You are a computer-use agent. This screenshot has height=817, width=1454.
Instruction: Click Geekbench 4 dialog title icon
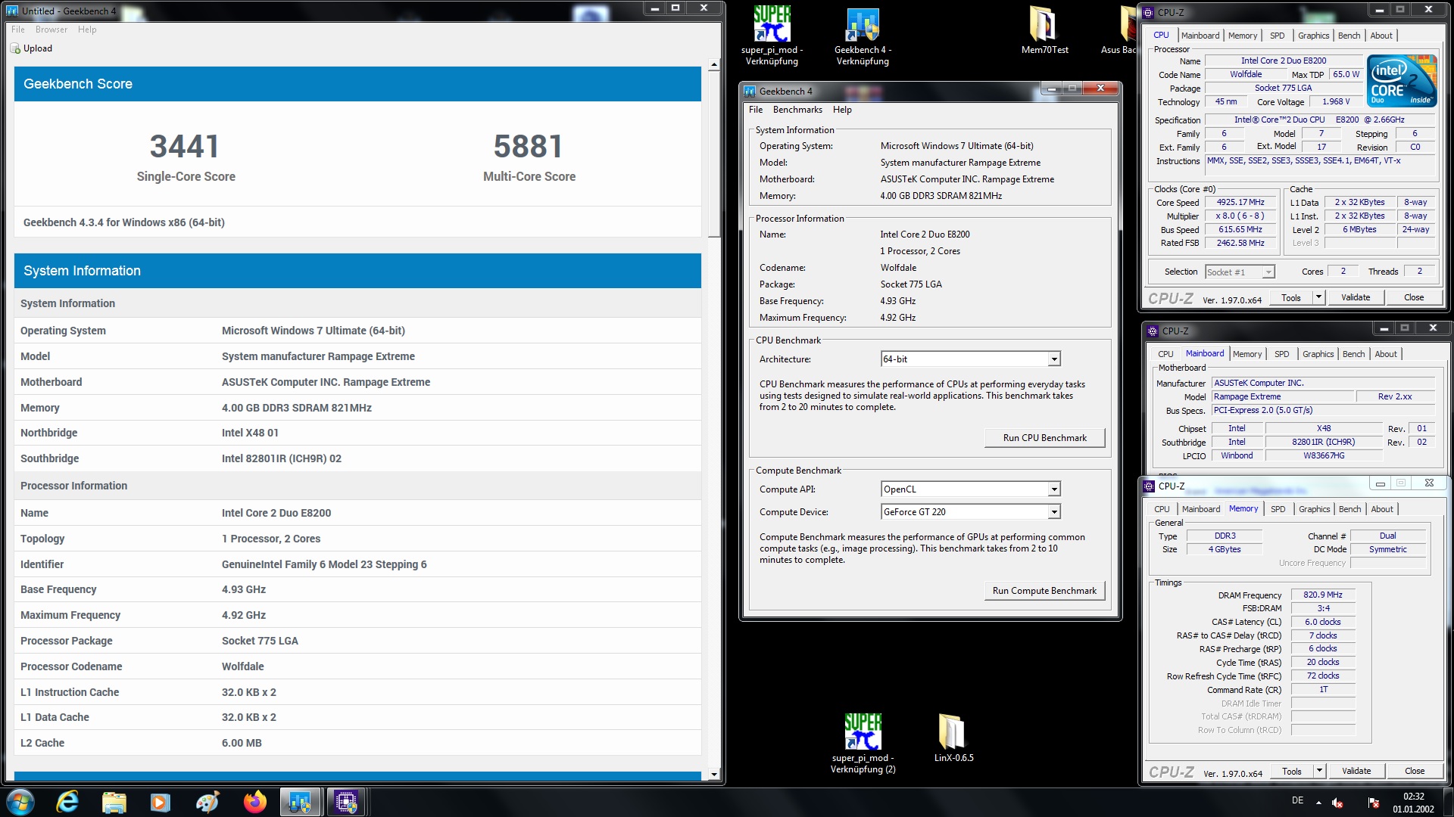point(750,92)
